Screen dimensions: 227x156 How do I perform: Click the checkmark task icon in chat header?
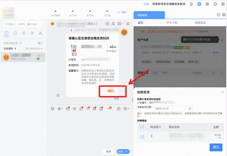[x=119, y=24]
